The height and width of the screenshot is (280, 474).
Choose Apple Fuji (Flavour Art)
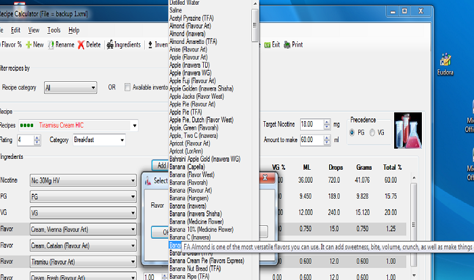click(x=192, y=81)
